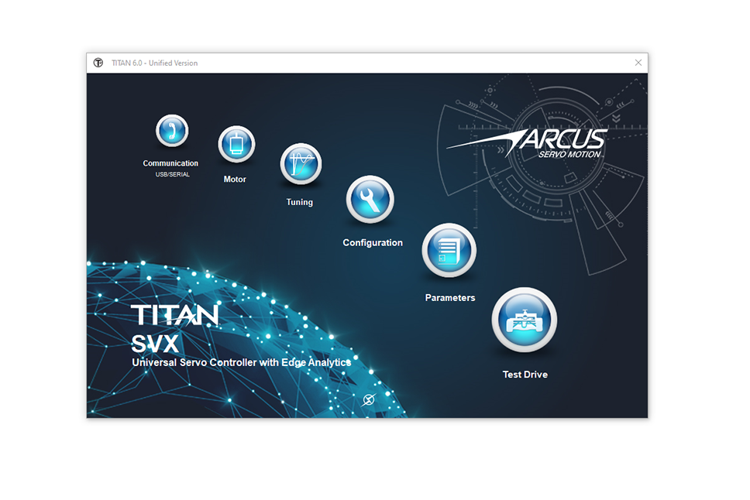
Task: Launch the Configuration wrench icon
Action: point(370,200)
